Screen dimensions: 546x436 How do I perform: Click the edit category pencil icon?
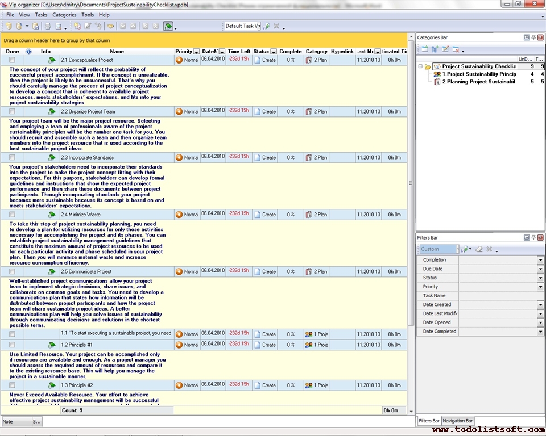445,49
